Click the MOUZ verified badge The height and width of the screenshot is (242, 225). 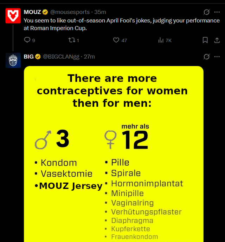tap(45, 12)
